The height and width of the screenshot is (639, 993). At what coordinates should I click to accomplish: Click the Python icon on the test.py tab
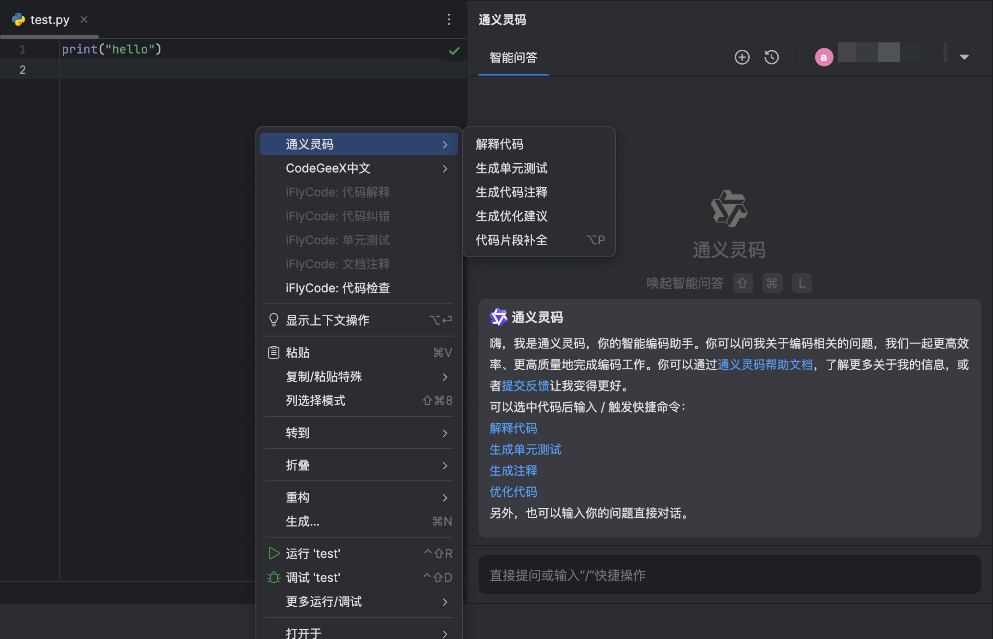point(18,19)
